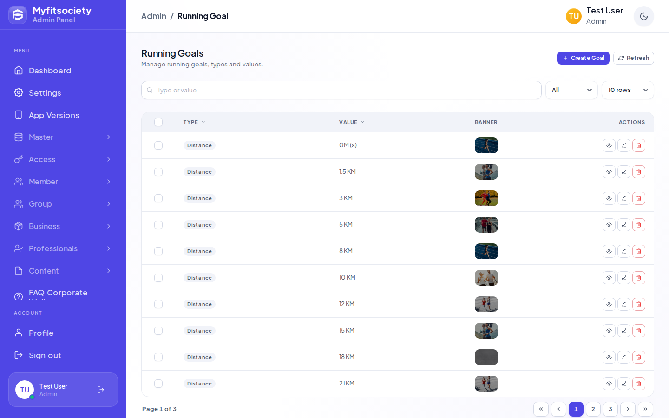Click the Refresh button

(x=634, y=58)
